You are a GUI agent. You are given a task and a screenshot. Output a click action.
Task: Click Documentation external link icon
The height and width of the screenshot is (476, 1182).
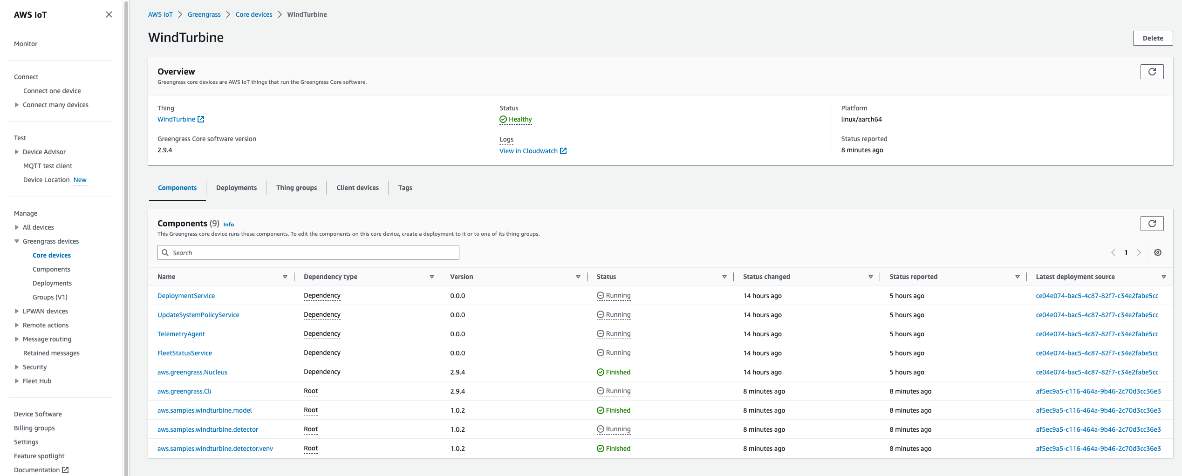pos(65,470)
